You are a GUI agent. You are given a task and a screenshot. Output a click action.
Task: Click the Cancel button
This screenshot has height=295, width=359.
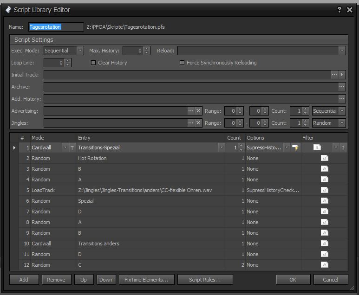330,280
